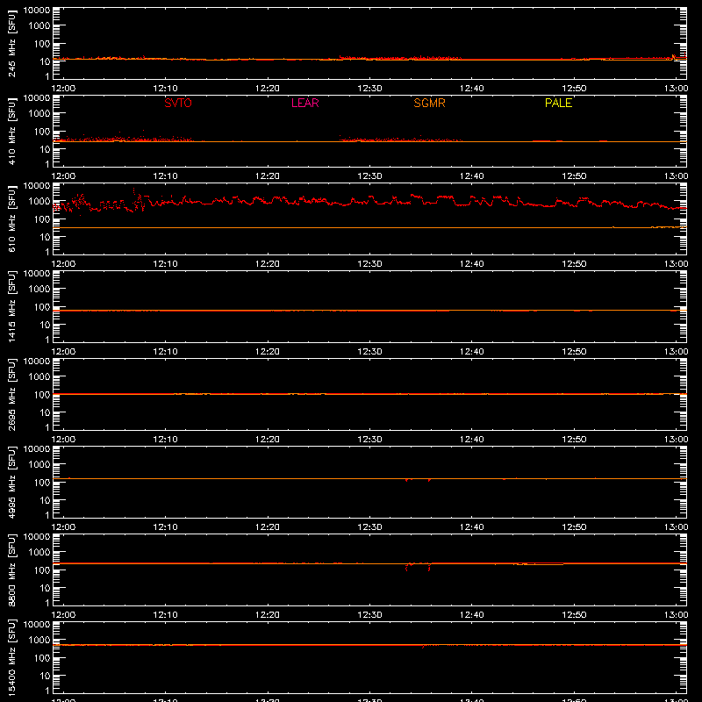Select the 410 MHz [SFU] axis title
The image size is (702, 702).
[11, 131]
